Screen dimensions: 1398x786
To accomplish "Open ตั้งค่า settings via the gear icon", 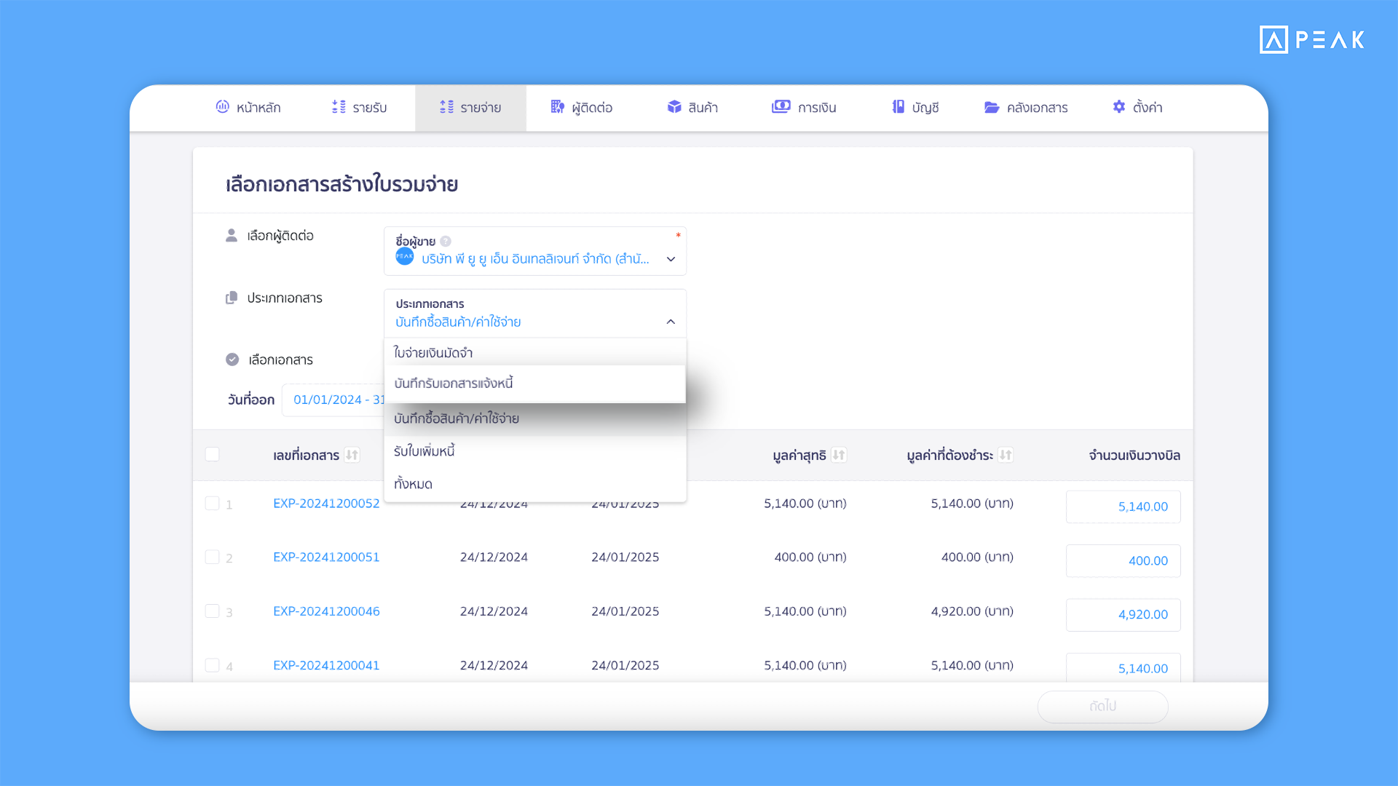I will (x=1119, y=107).
